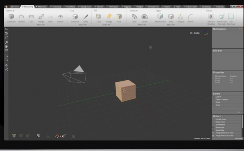244x151 pixels.
Task: Open the Modifiers tab
Action: [70, 7]
